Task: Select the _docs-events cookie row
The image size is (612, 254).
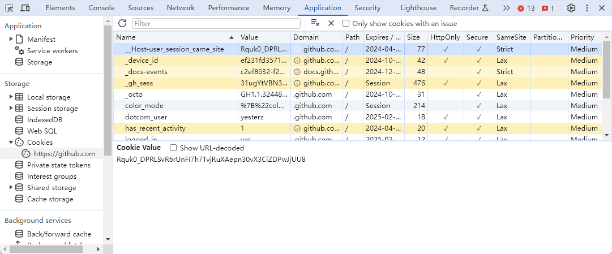Action: [358, 72]
